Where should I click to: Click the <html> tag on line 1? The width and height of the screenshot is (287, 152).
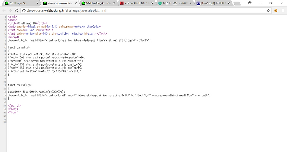[x=12, y=17]
